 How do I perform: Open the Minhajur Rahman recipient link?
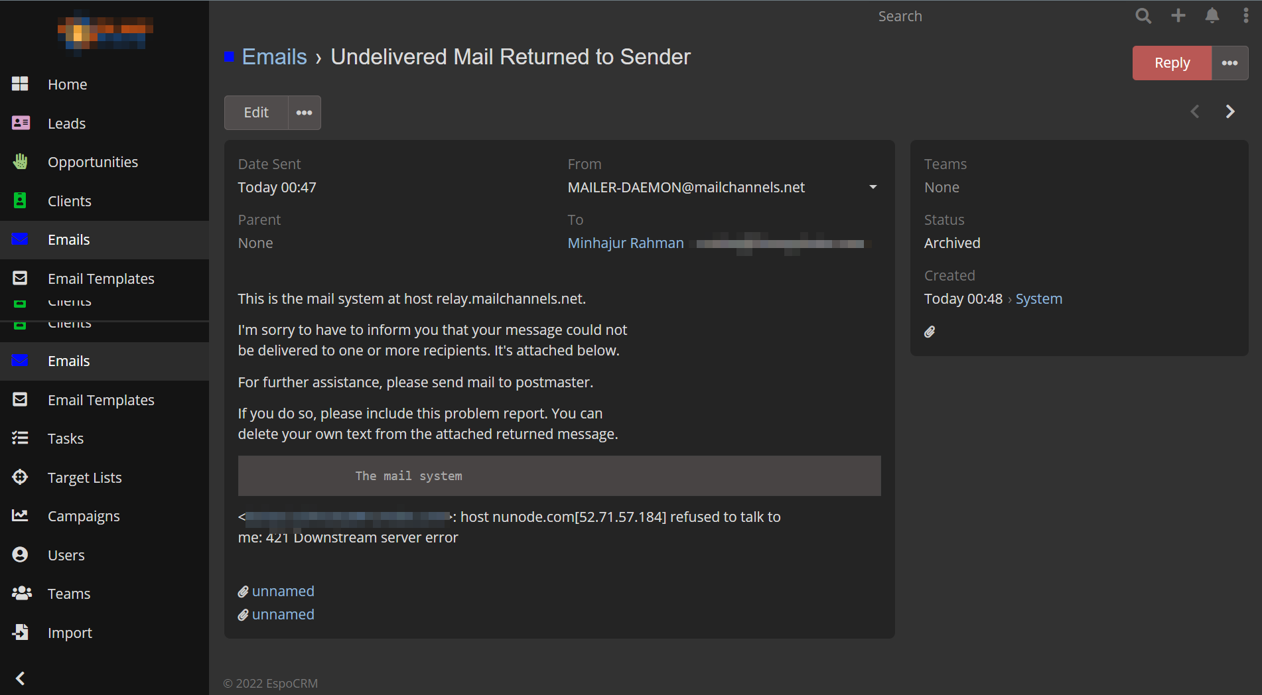[625, 243]
